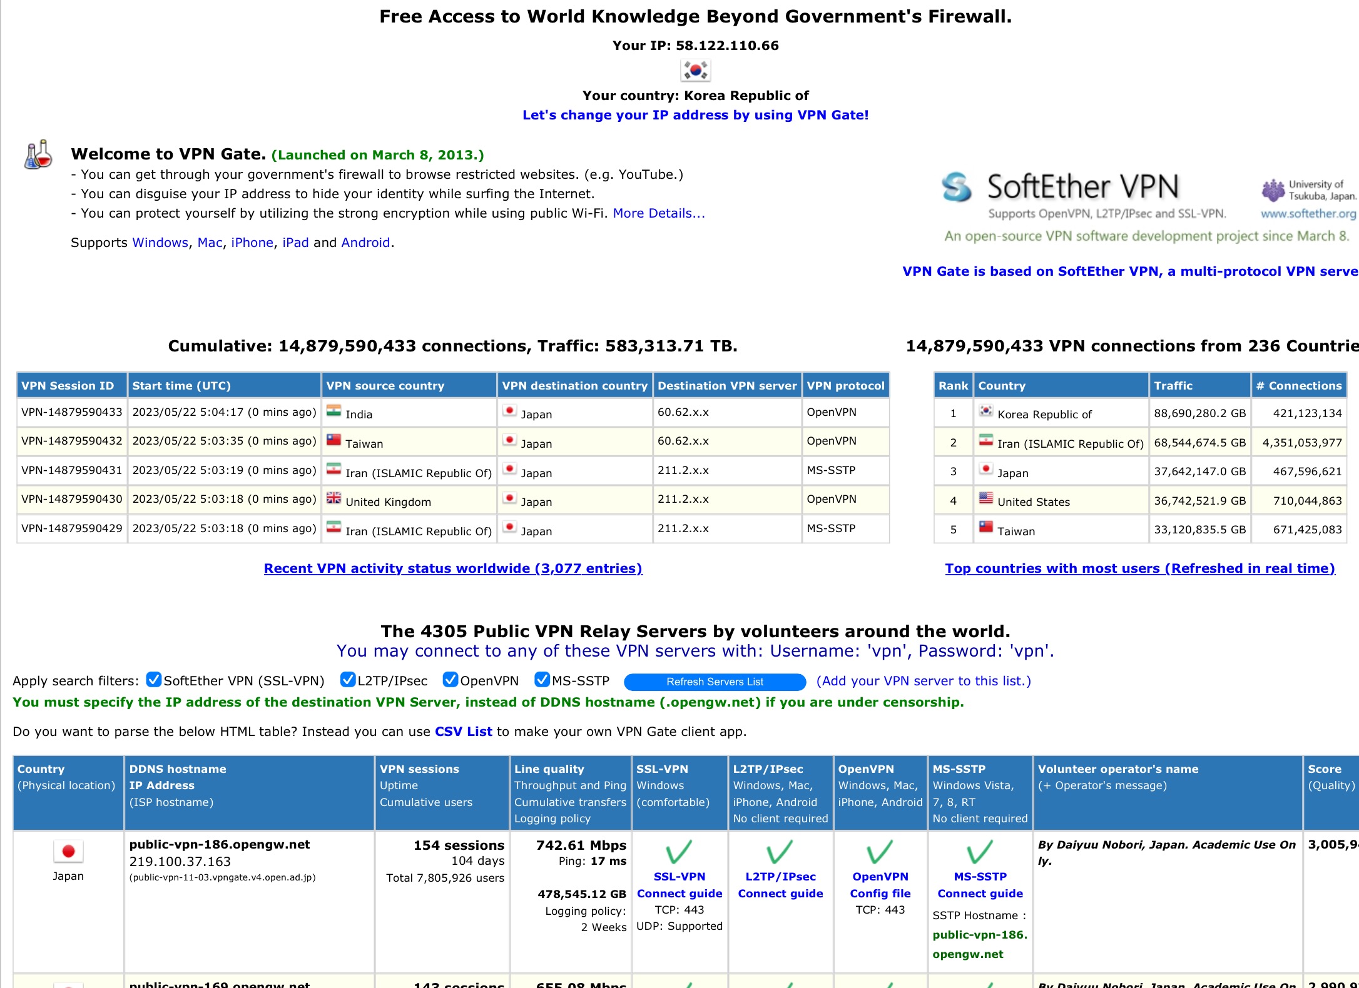Click Japan destination flag in India row

pyautogui.click(x=509, y=411)
